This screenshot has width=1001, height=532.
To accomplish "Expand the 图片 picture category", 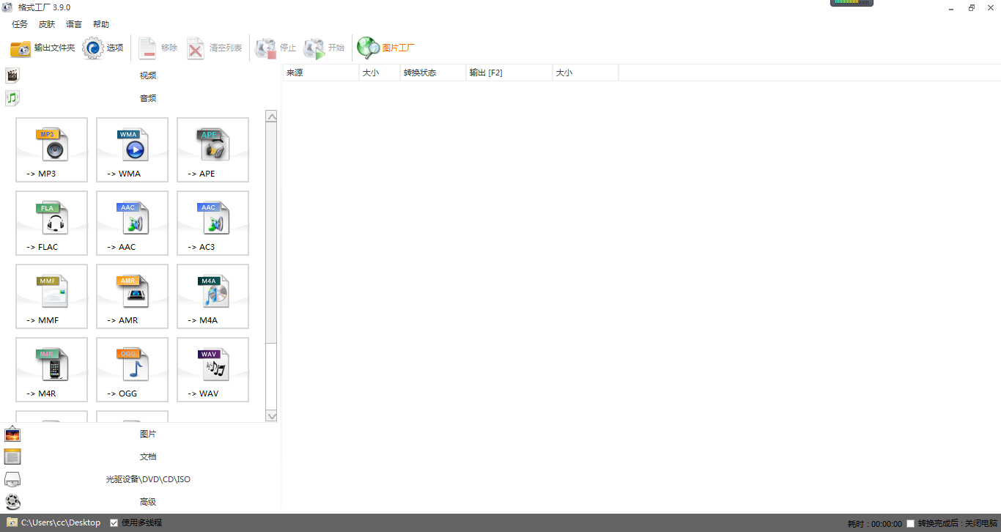I will (x=147, y=434).
